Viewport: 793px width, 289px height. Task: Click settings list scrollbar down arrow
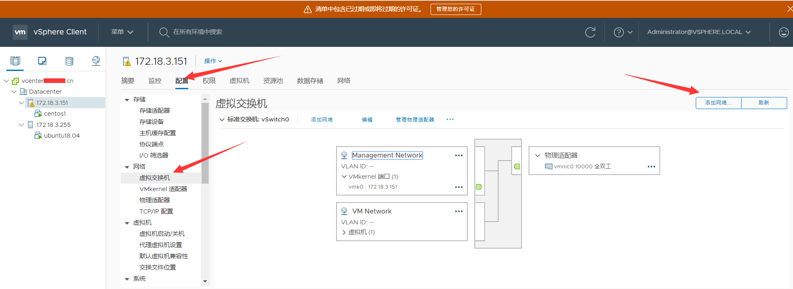(x=205, y=281)
